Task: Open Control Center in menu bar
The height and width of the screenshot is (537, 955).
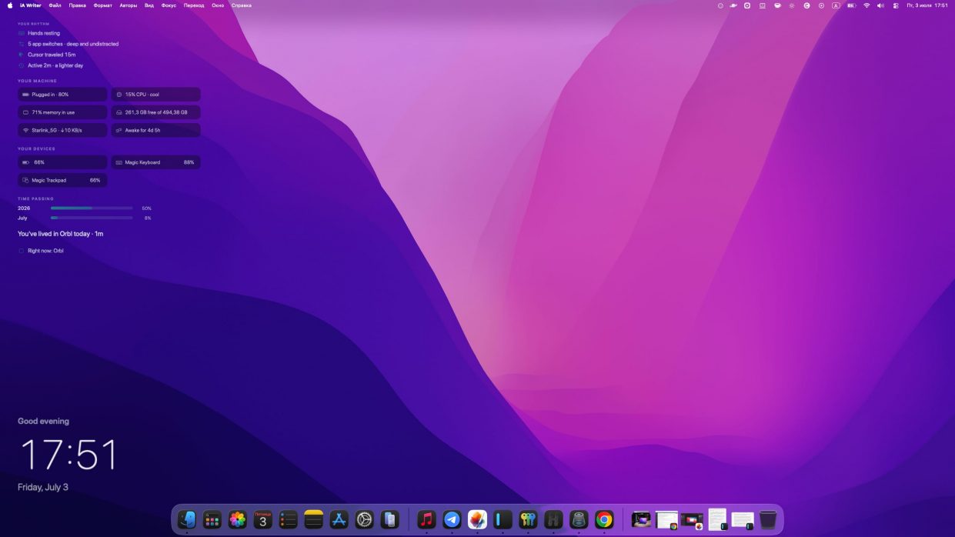Action: 896,5
